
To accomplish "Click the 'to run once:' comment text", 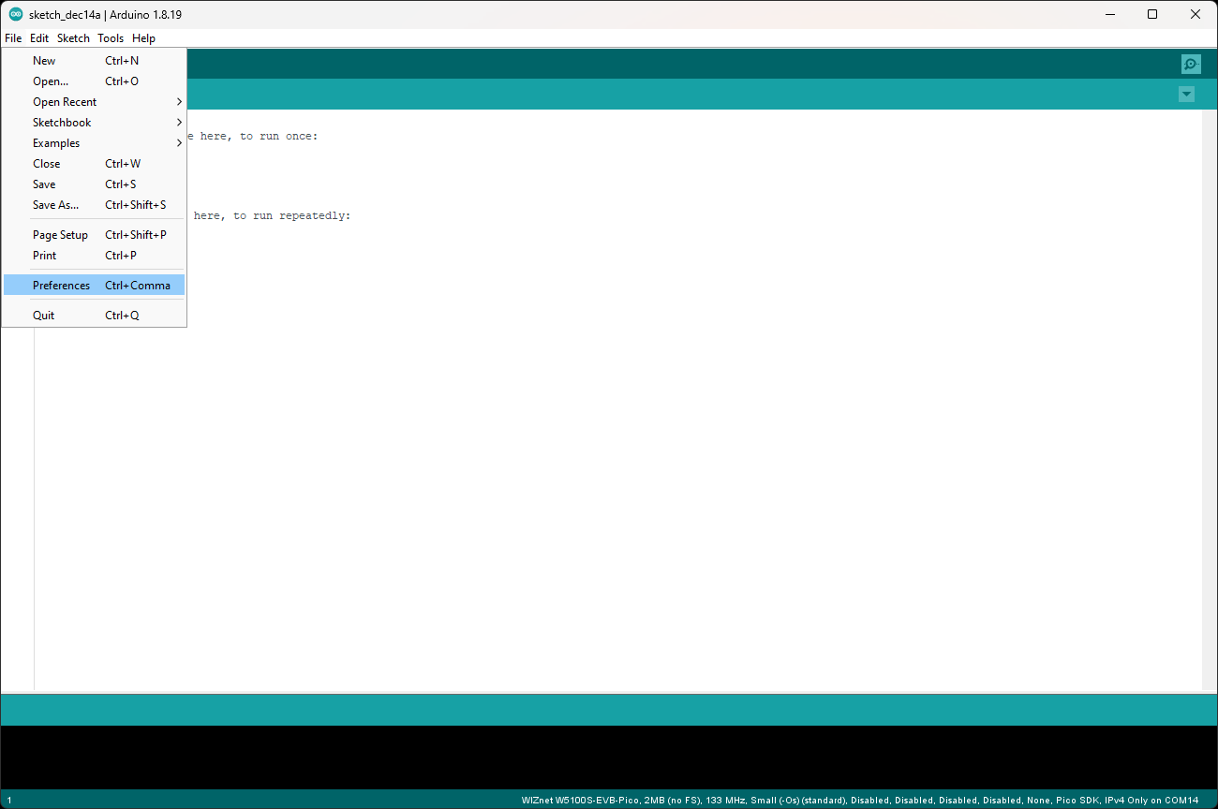I will [x=279, y=137].
